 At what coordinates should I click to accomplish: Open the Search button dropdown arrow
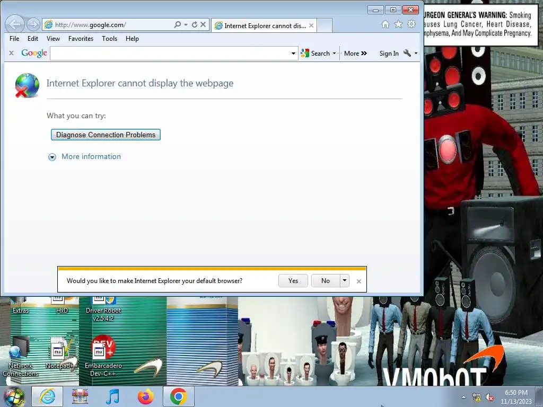334,54
